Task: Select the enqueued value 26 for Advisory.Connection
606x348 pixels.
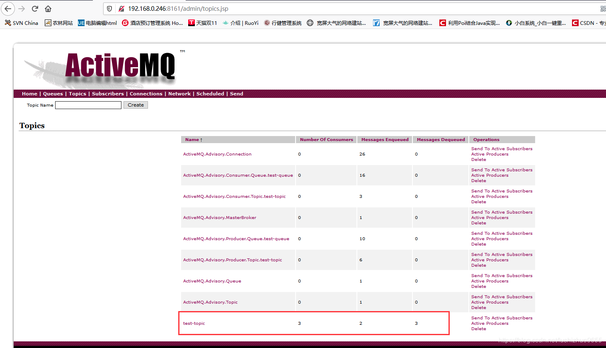Action: tap(362, 154)
